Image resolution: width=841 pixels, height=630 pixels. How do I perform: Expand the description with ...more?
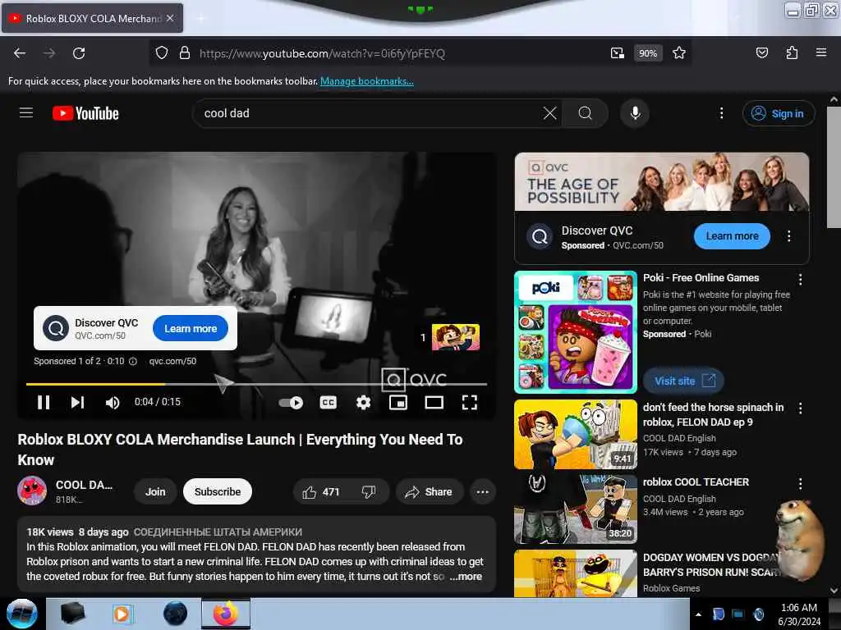466,577
